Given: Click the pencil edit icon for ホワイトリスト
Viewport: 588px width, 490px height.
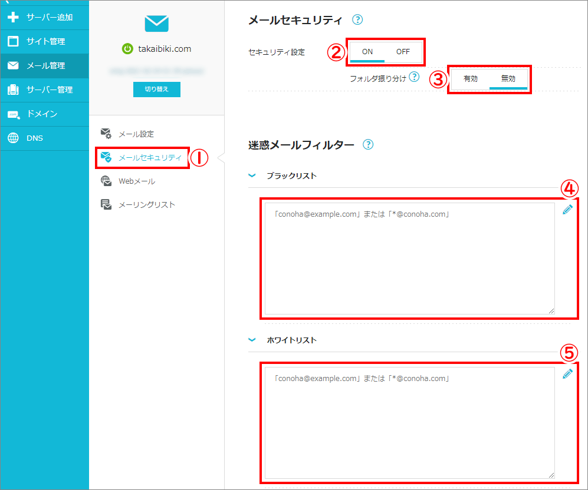Looking at the screenshot, I should (x=567, y=373).
